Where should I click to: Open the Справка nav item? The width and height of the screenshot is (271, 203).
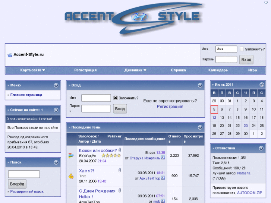[178, 70]
